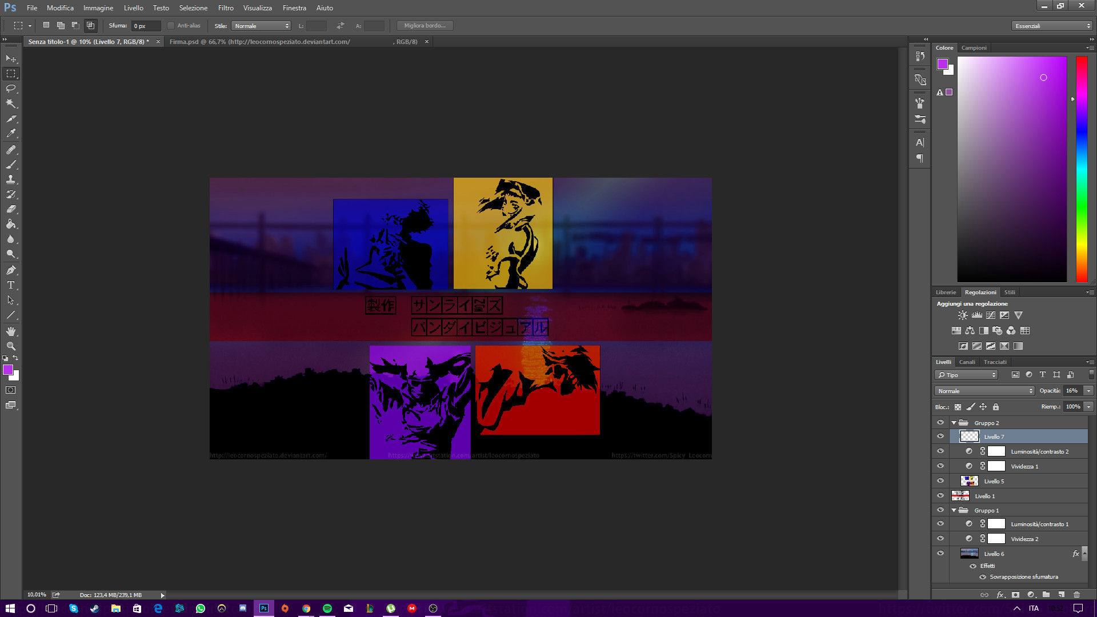Select the Lasso tool
This screenshot has height=617, width=1097.
click(x=11, y=89)
